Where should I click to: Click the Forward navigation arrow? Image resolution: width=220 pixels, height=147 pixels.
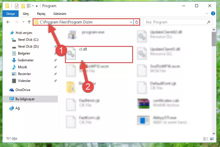click(17, 22)
